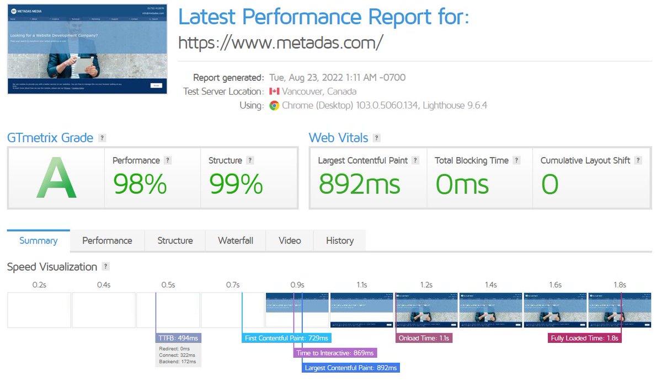Click the Speed Visualization heading
Image resolution: width=662 pixels, height=388 pixels.
[x=52, y=267]
